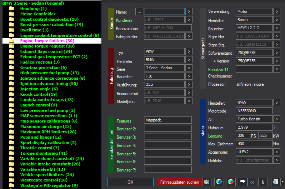Click the Motorcode field containing N55B30M0
This screenshot has height=189, width=285.
tap(254, 111)
